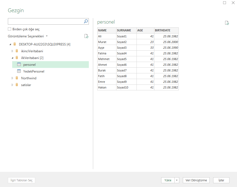Click the personel table icon
This screenshot has height=187, width=237.
tap(19, 64)
